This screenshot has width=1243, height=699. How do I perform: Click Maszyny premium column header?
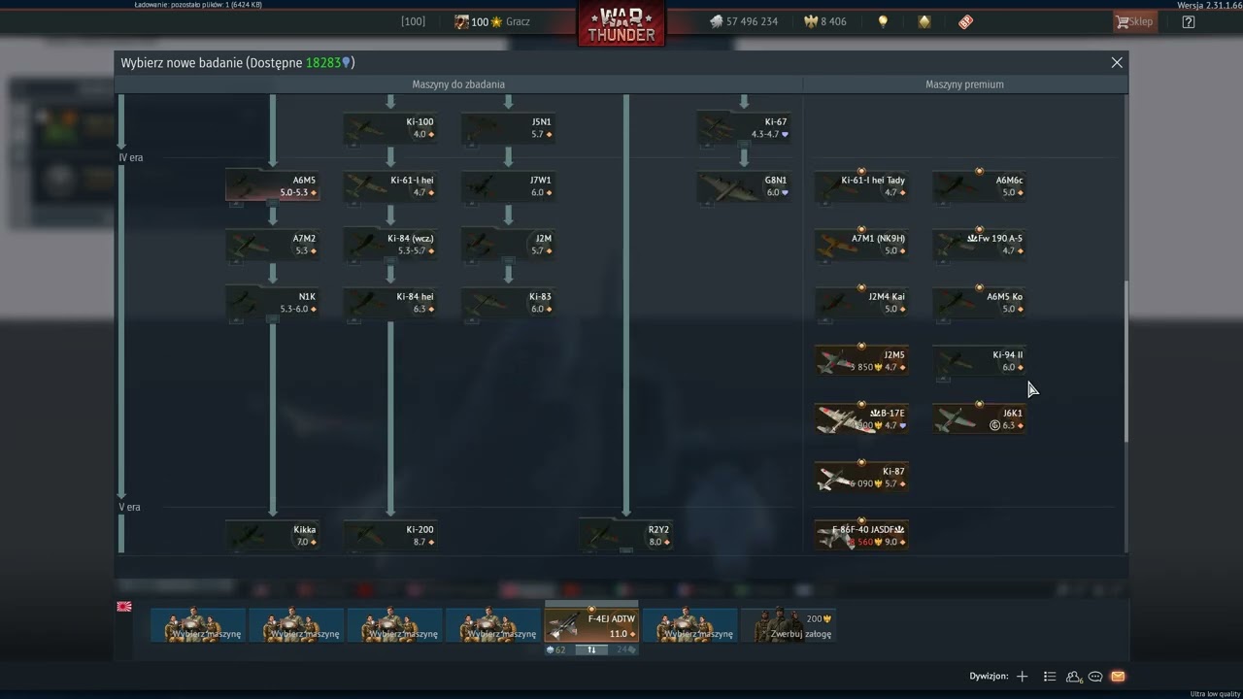964,84
